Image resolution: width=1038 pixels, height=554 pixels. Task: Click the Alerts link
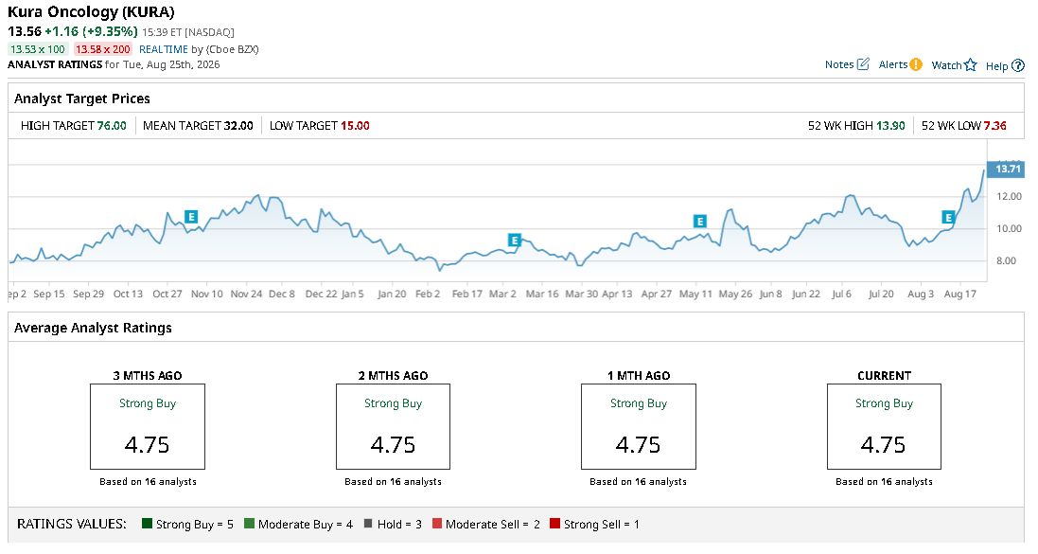point(893,64)
